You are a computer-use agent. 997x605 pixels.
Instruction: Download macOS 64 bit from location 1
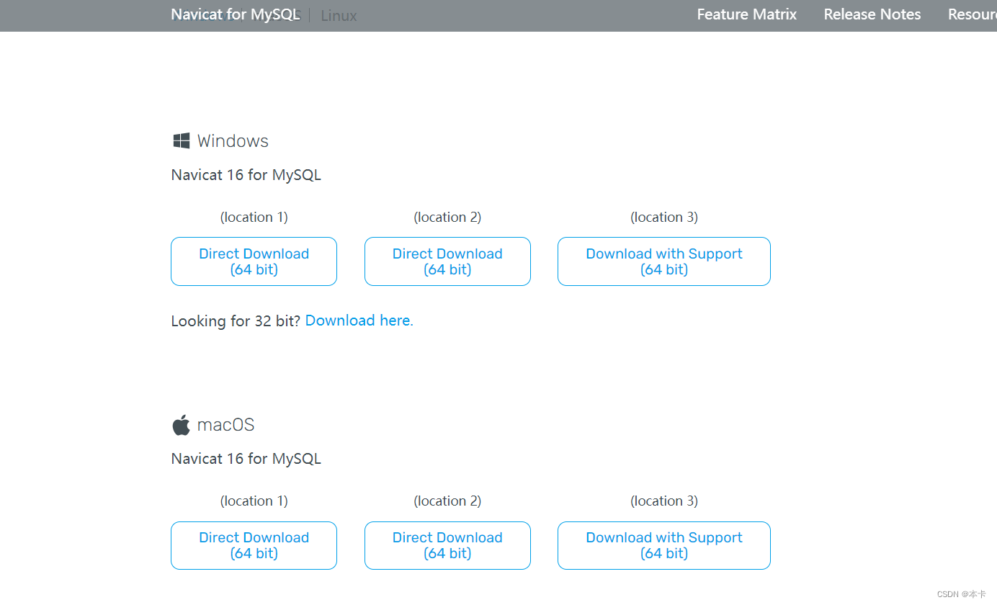pyautogui.click(x=254, y=545)
